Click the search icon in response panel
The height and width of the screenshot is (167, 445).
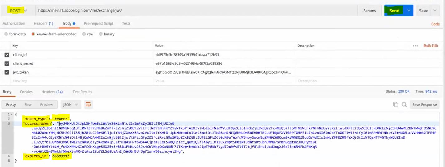(x=404, y=104)
